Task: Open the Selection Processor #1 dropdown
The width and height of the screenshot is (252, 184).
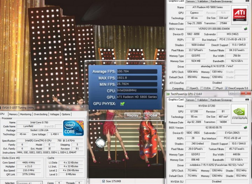Action: point(29,183)
